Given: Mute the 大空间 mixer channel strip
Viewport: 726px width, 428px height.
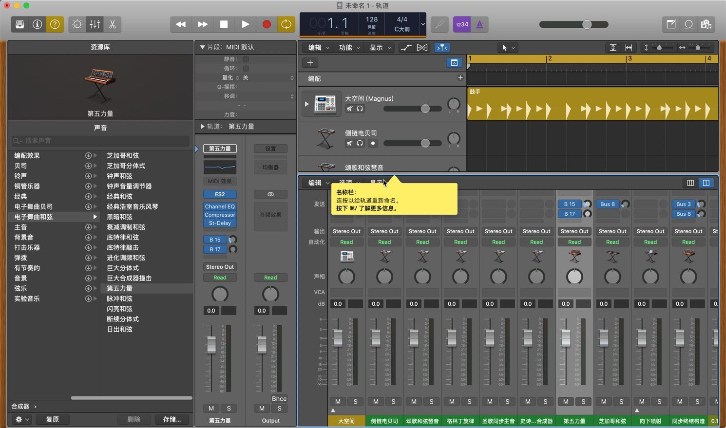Looking at the screenshot, I should point(338,402).
